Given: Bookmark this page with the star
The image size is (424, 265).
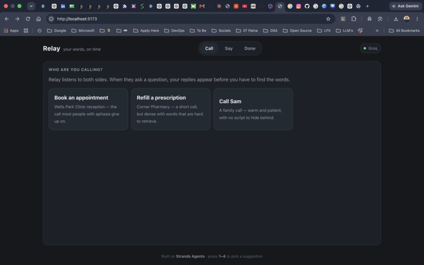Looking at the screenshot, I should pyautogui.click(x=328, y=19).
